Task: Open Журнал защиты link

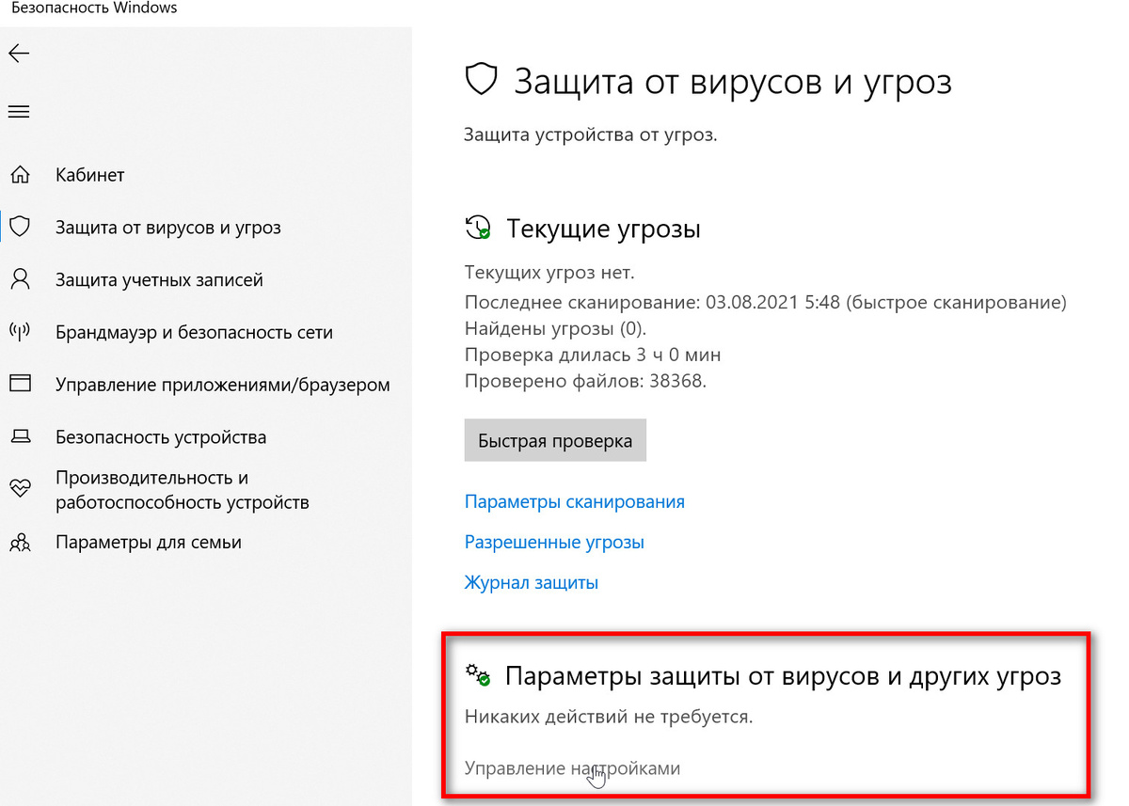Action: [x=532, y=582]
